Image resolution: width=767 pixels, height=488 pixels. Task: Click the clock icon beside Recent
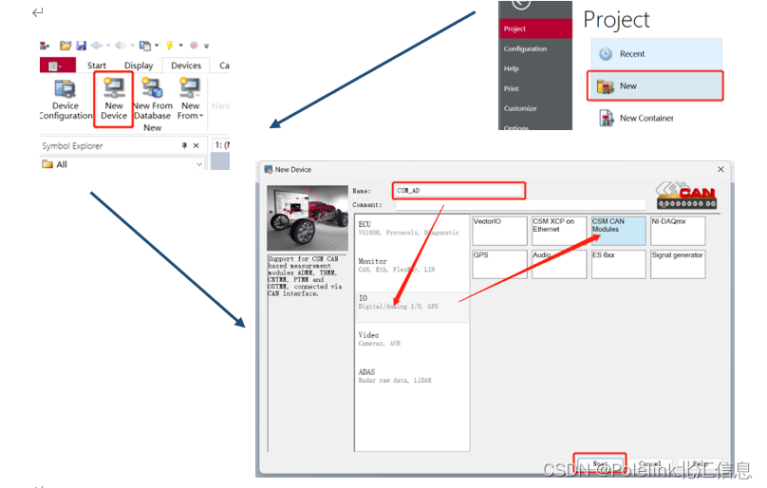606,54
